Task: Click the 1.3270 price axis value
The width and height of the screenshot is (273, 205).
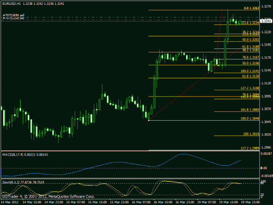Action: 266,7
